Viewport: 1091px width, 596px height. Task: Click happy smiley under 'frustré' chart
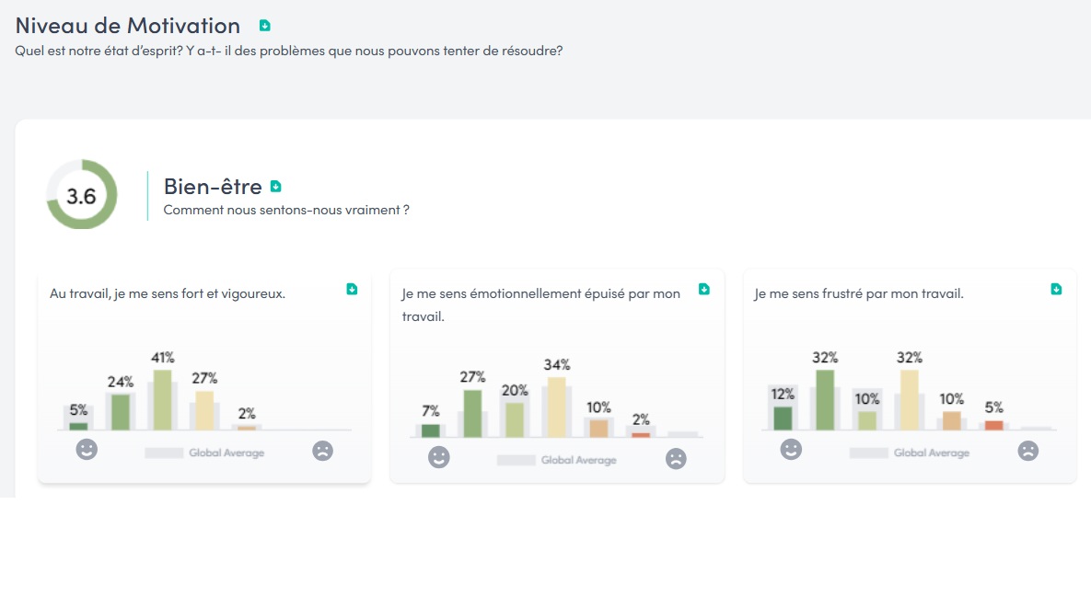pyautogui.click(x=791, y=450)
